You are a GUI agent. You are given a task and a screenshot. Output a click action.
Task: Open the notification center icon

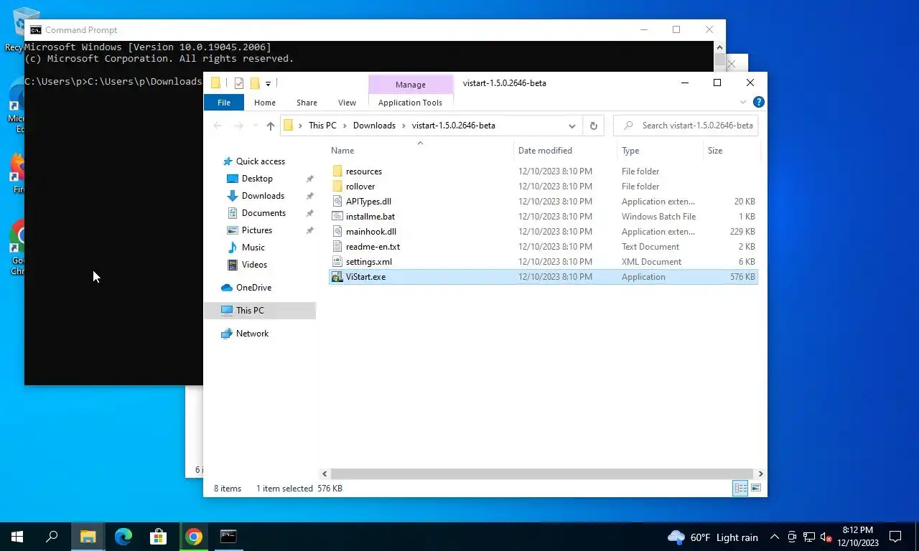click(895, 537)
